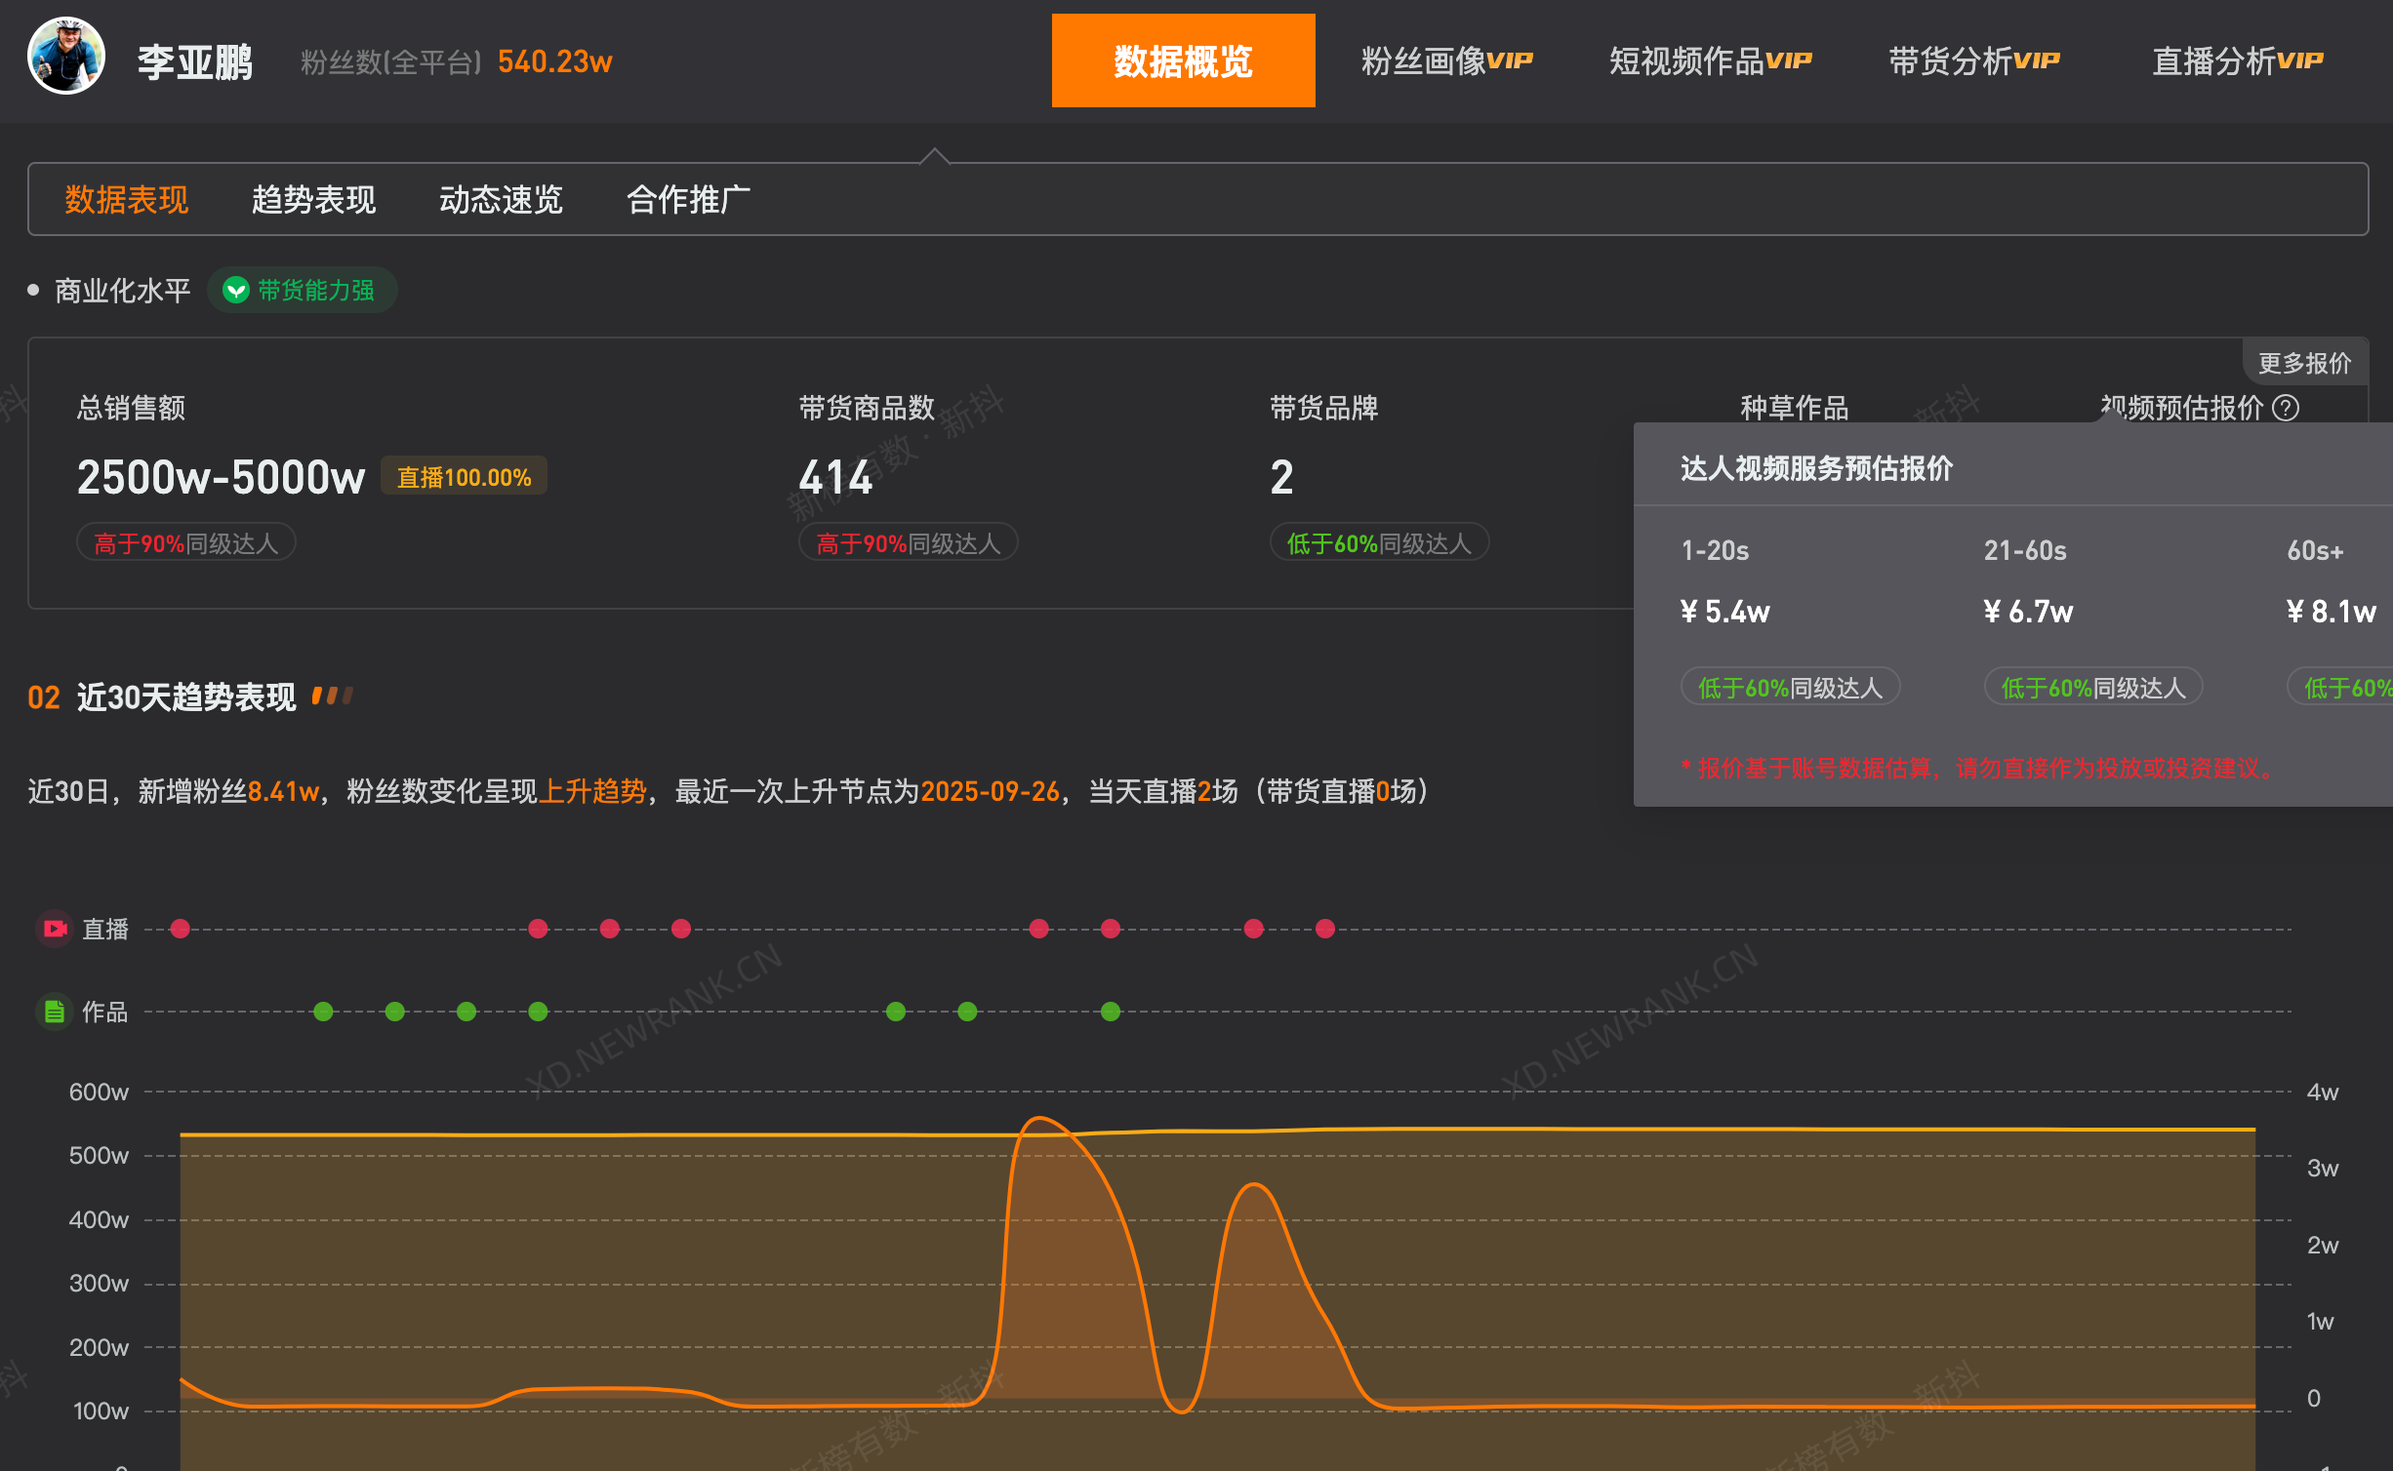Click 李亚鹏's profile avatar
Screen dimensions: 2393x1471
point(65,55)
